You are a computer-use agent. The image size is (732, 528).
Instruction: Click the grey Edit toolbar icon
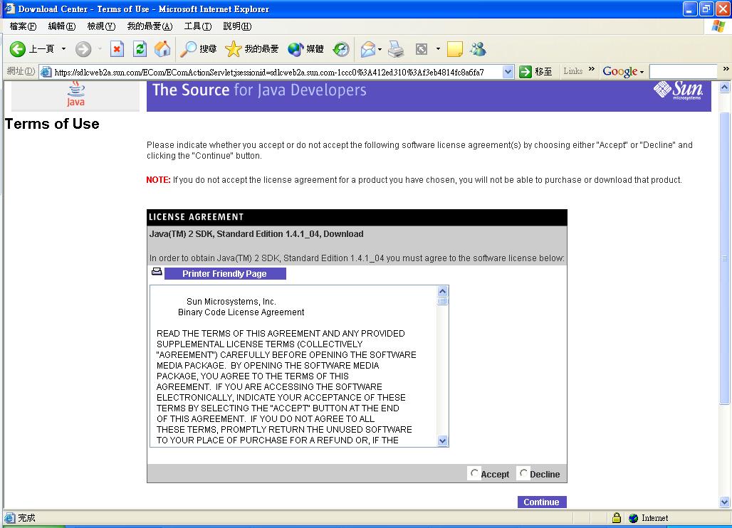tap(422, 49)
